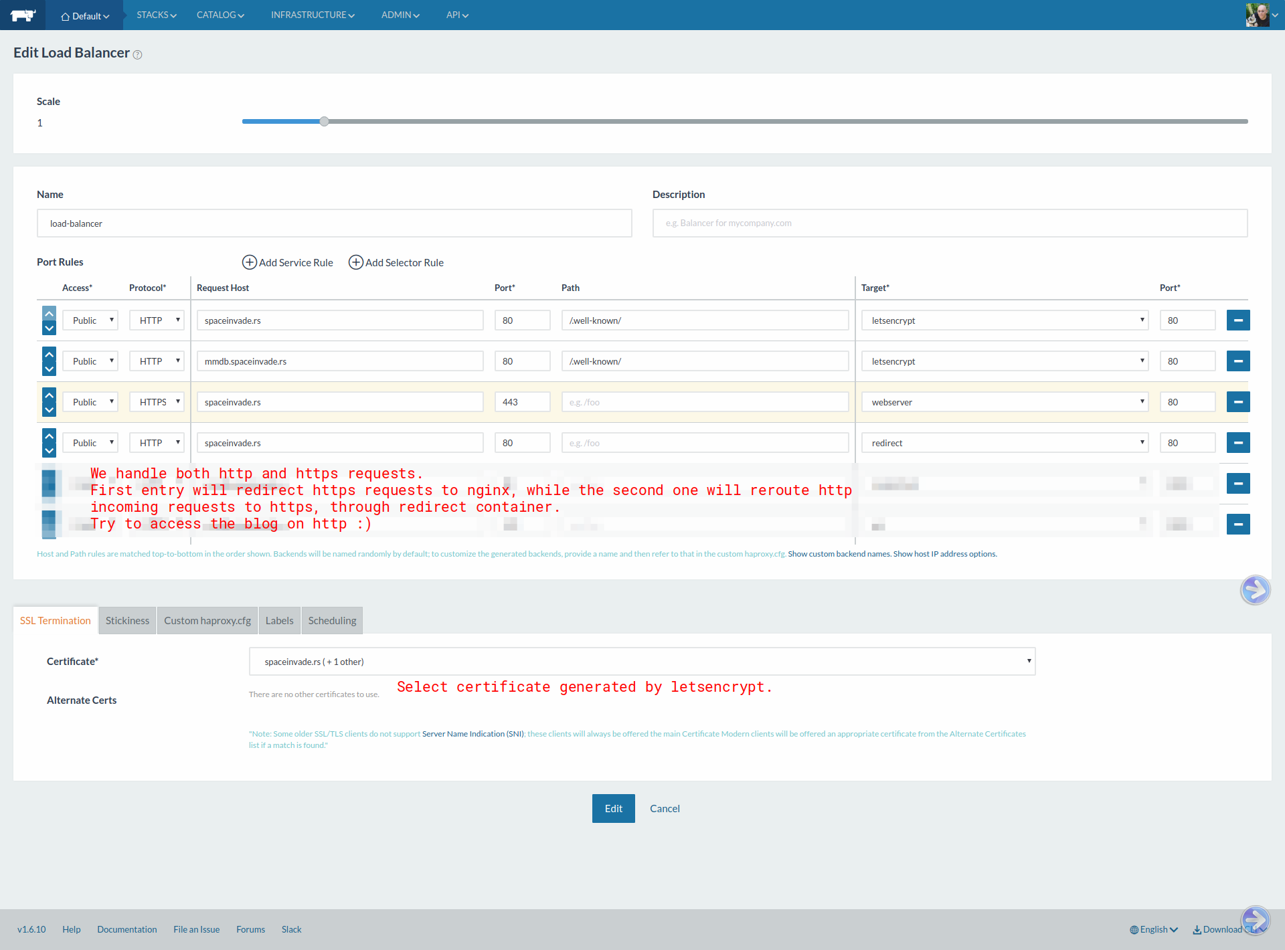Open Slack footer link

pos(292,929)
